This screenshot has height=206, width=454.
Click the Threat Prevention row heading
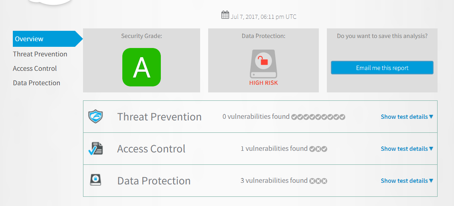point(159,117)
